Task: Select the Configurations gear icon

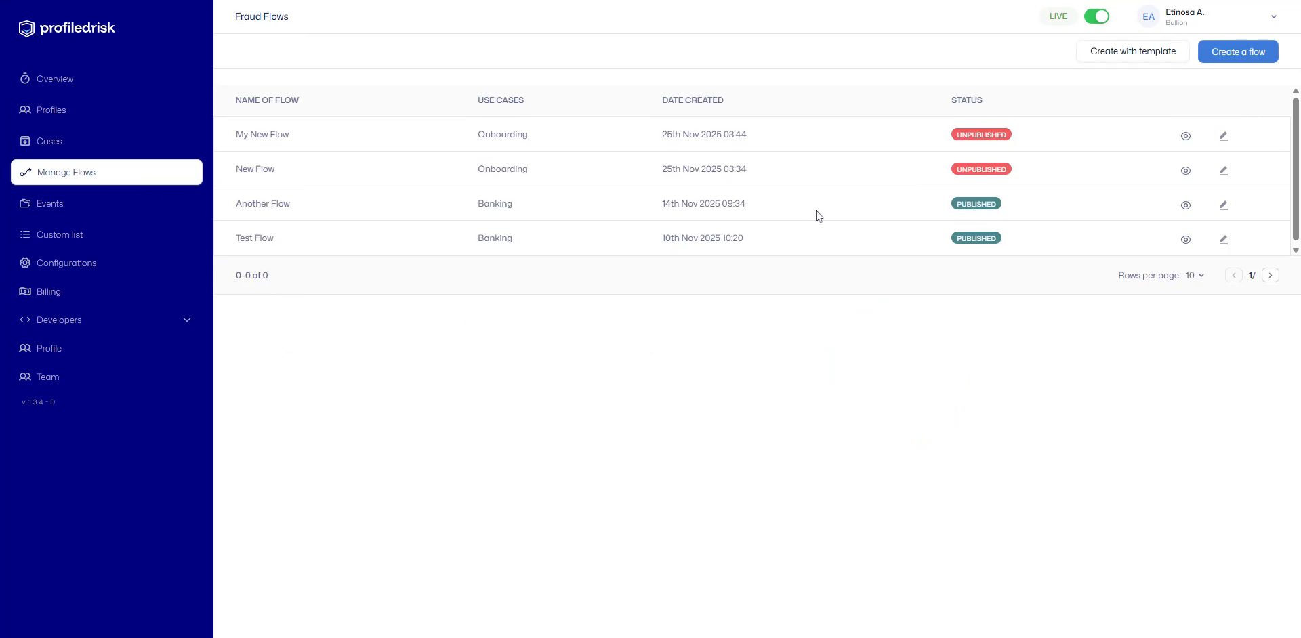Action: 25,263
